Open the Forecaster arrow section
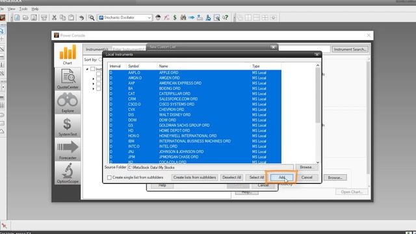This screenshot has height=234, width=416. [68, 149]
